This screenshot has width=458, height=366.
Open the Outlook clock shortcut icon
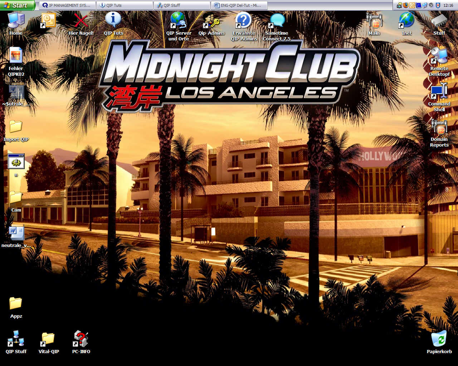coord(48,21)
